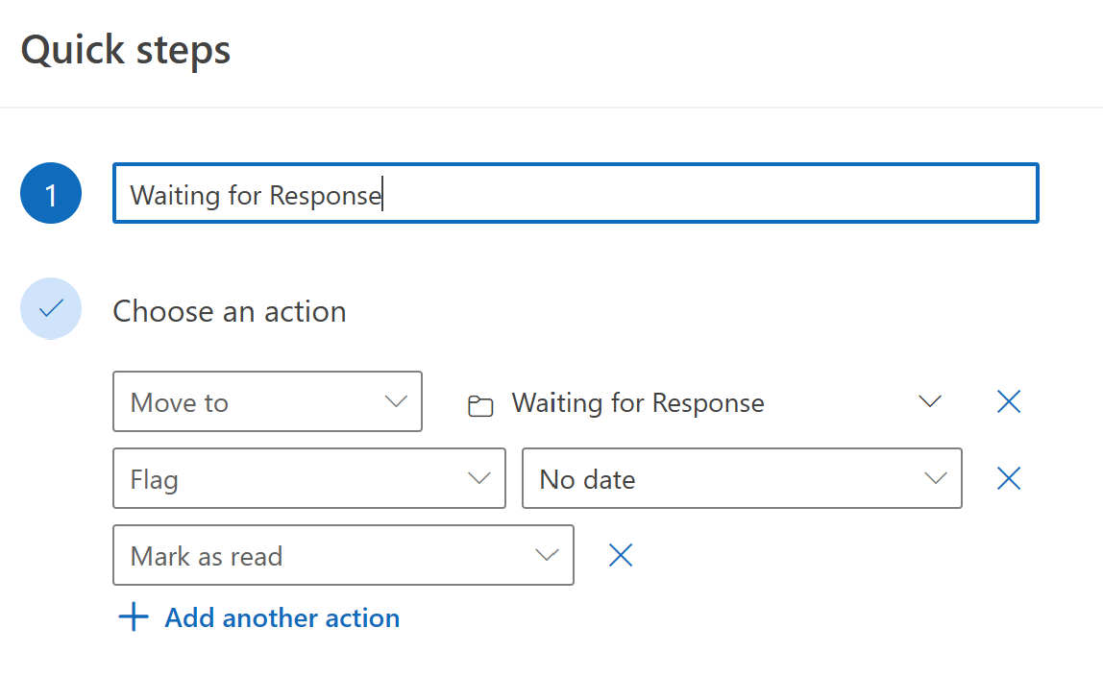The width and height of the screenshot is (1103, 676).
Task: Click the Quick steps heading
Action: click(x=126, y=50)
